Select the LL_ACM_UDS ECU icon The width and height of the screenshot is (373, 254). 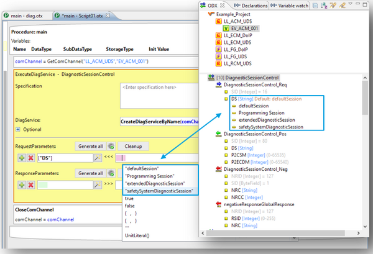point(218,21)
